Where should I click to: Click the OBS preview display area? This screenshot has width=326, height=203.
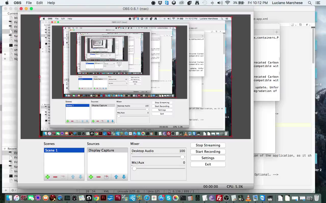(x=135, y=77)
